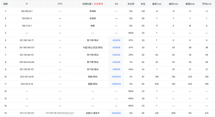Click the 平均(ms) column header
This screenshot has width=215, height=117.
click(x=207, y=4)
